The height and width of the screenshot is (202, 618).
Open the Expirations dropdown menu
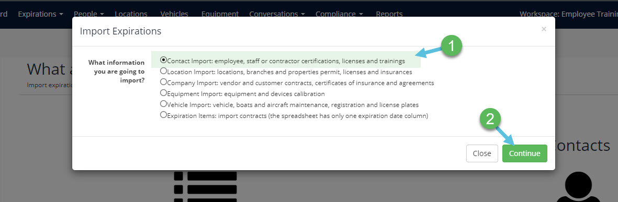coord(41,14)
